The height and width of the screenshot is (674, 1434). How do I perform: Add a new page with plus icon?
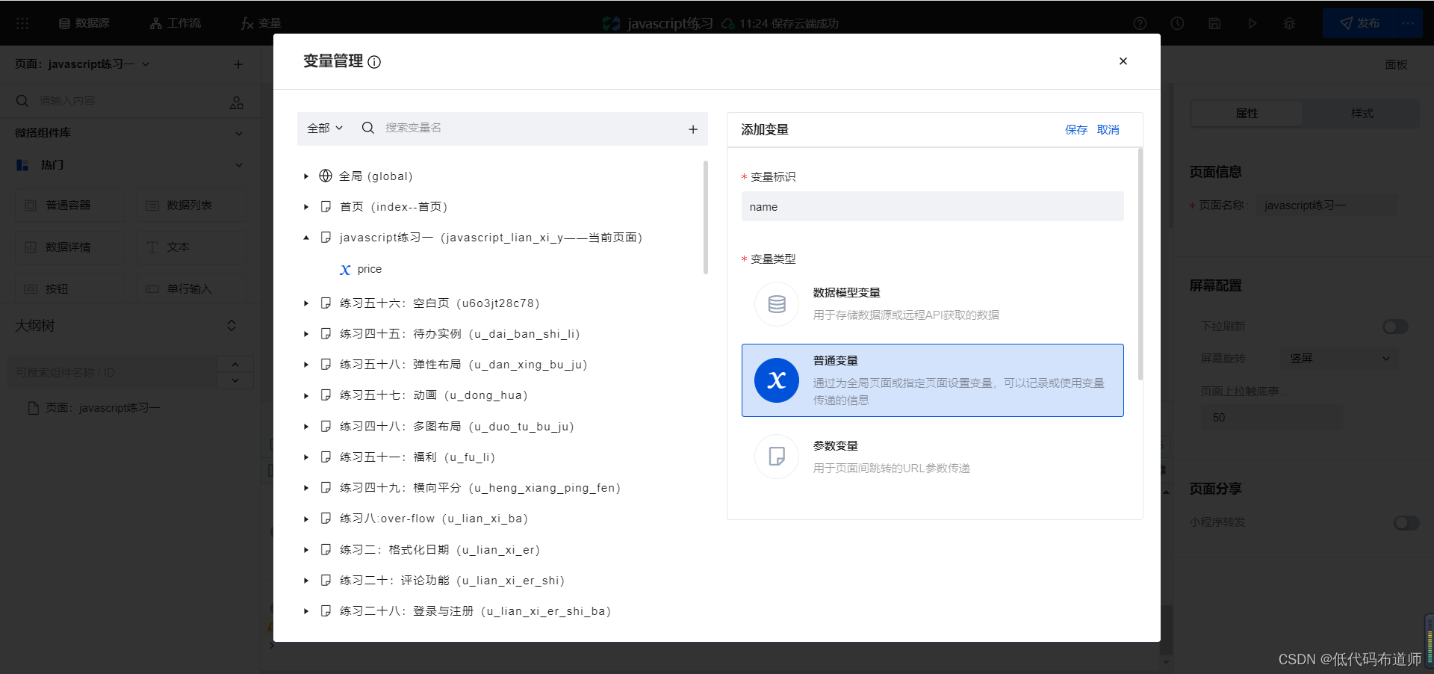coord(238,64)
